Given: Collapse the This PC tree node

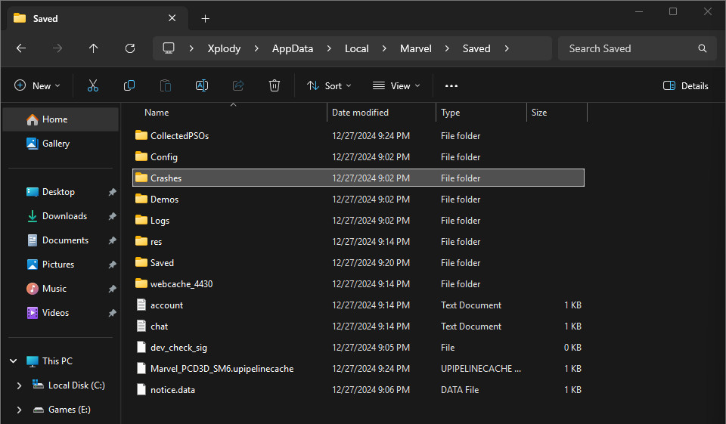Looking at the screenshot, I should pos(13,361).
